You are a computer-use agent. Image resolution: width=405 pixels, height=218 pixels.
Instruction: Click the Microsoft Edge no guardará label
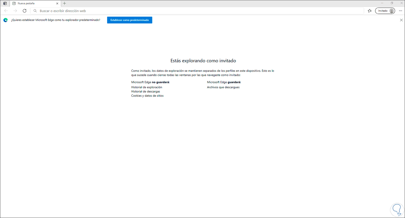click(x=150, y=82)
